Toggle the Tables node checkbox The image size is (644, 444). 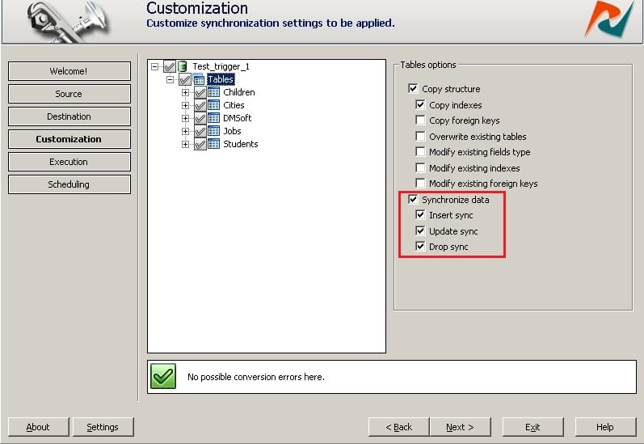tap(185, 80)
